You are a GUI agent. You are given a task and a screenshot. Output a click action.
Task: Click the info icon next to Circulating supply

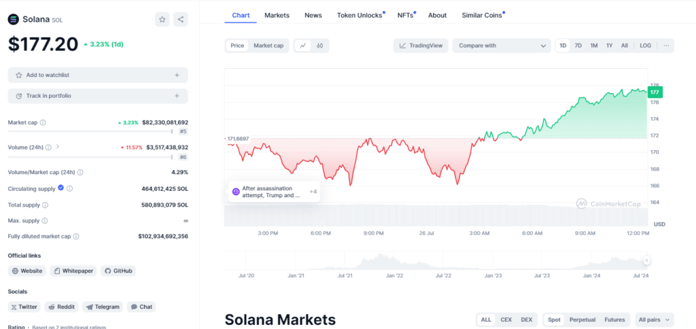point(70,189)
